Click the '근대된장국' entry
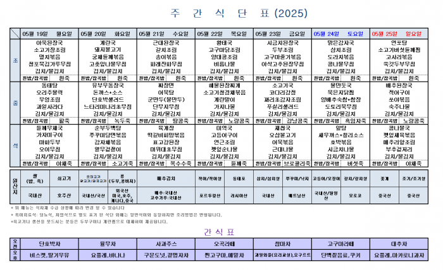Image resolution: width=443 pixels, height=270 pixels. pos(166,43)
